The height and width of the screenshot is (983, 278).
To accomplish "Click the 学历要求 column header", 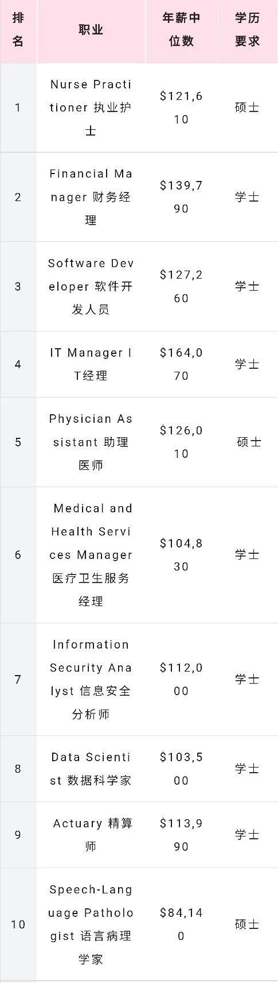I will tap(248, 30).
